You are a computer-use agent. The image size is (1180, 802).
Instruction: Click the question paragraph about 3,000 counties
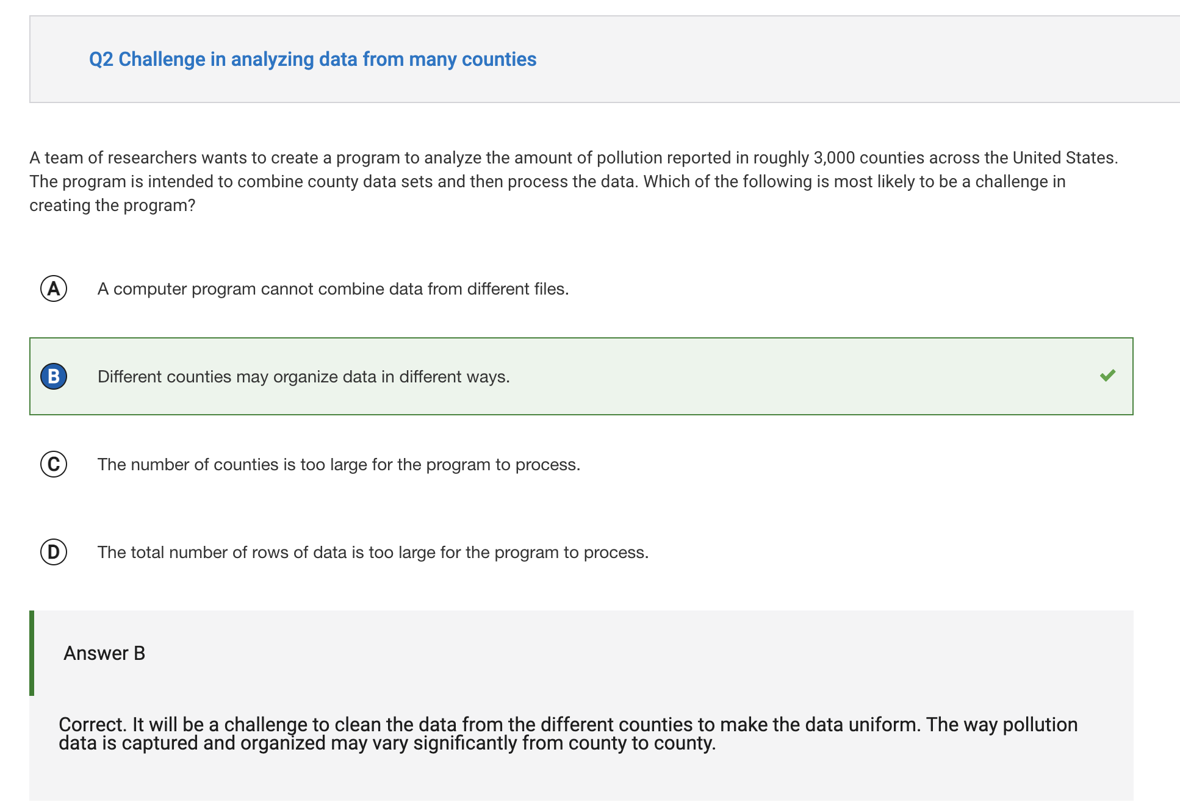(x=574, y=181)
